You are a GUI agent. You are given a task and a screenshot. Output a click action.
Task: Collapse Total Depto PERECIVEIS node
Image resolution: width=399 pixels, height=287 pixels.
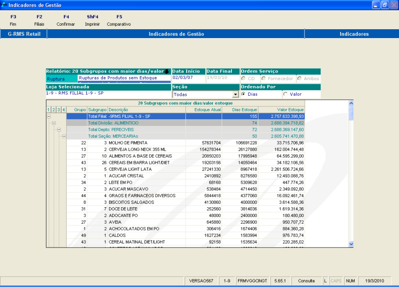point(59,130)
